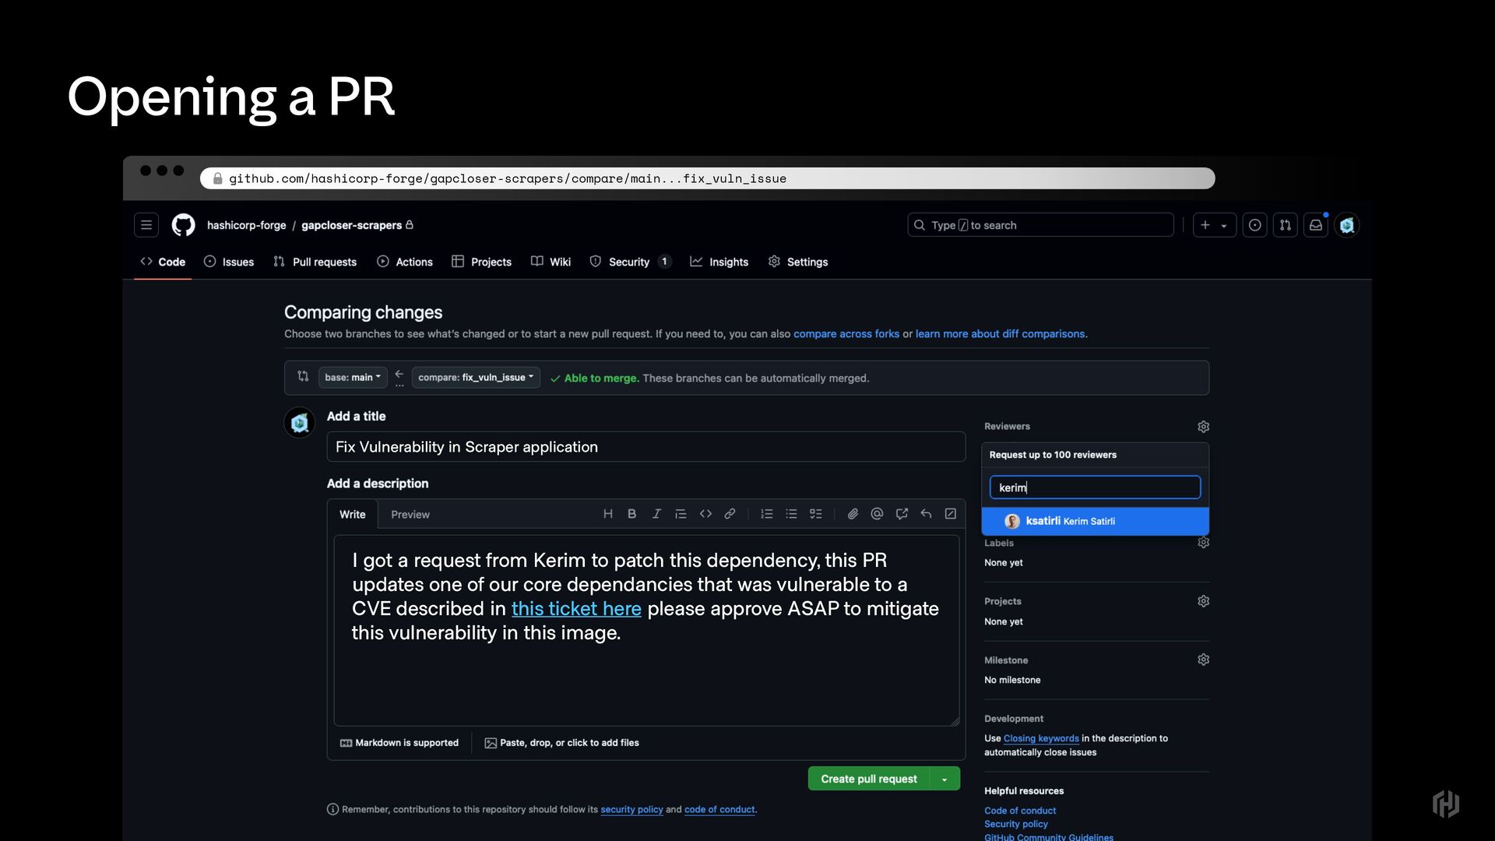The height and width of the screenshot is (841, 1495).
Task: Click the pull request title field
Action: tap(646, 447)
